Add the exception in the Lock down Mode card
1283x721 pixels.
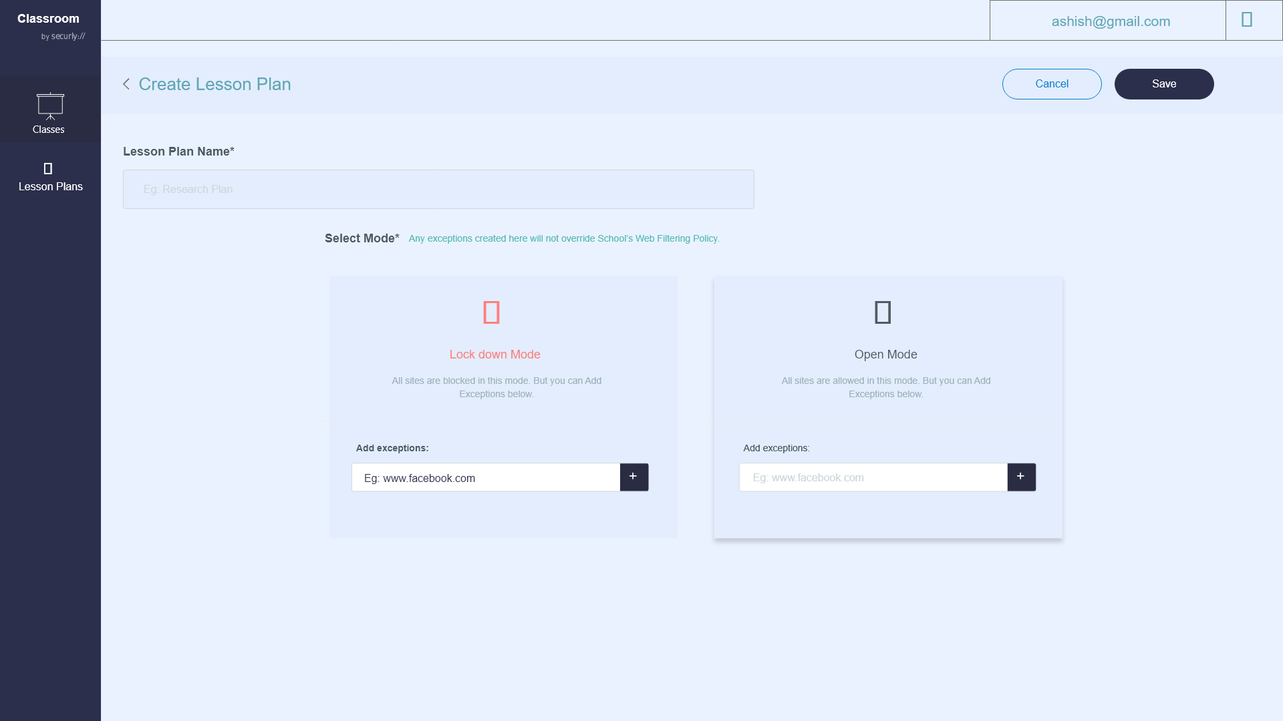pos(633,477)
